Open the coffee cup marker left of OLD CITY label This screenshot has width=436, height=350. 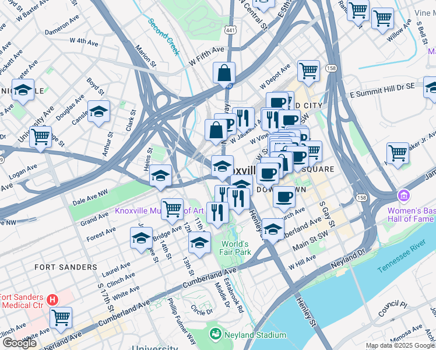[x=277, y=101]
